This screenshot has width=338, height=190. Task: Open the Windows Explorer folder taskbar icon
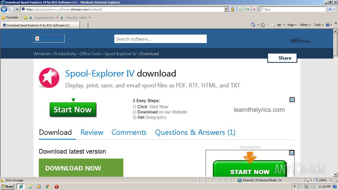(30, 187)
